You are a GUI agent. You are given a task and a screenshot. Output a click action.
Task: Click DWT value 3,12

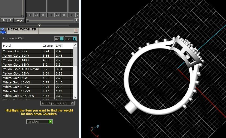pyautogui.click(x=59, y=96)
